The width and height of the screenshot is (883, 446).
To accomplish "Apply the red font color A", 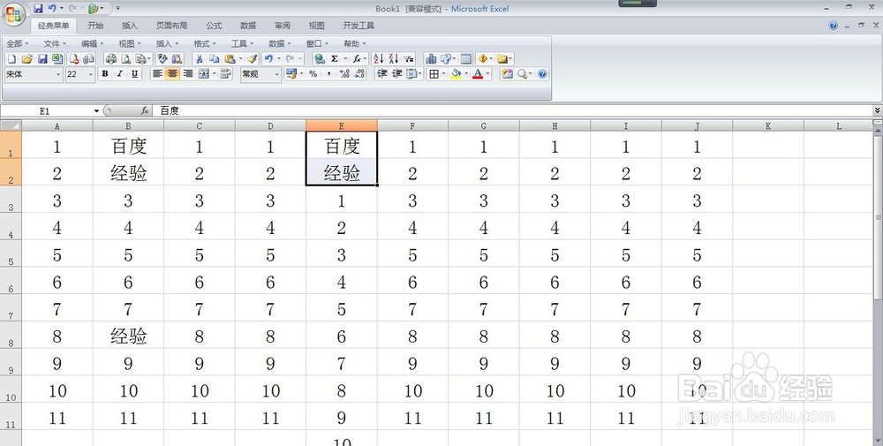I will tap(478, 74).
